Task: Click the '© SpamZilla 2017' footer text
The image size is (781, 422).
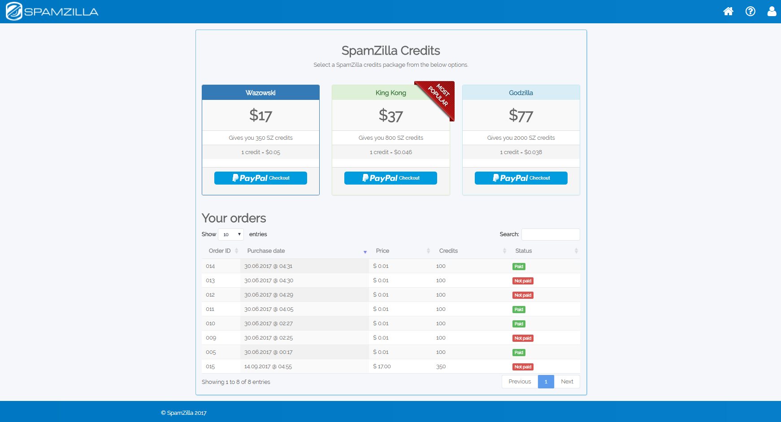Action: (x=184, y=413)
